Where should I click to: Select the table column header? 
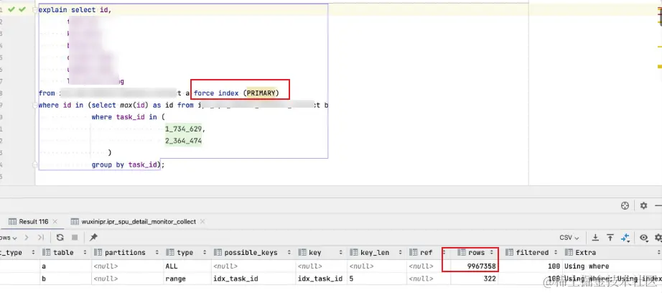pos(63,253)
